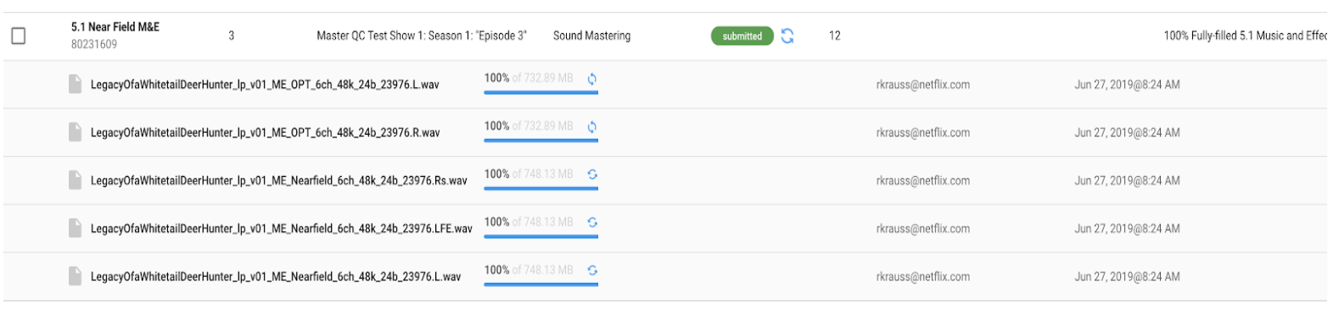Click the file icon for Nearfield 23976.LFE.wav
This screenshot has height=315, width=1339.
76,228
